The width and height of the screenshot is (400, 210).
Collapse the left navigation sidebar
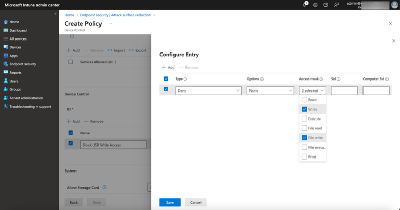coord(55,14)
